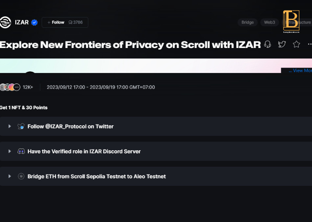
Task: Click the Twitter icon in the Follow task
Action: (x=21, y=126)
